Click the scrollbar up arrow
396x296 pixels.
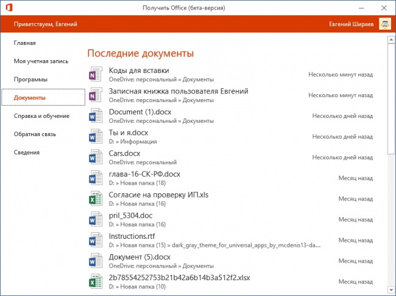click(391, 40)
